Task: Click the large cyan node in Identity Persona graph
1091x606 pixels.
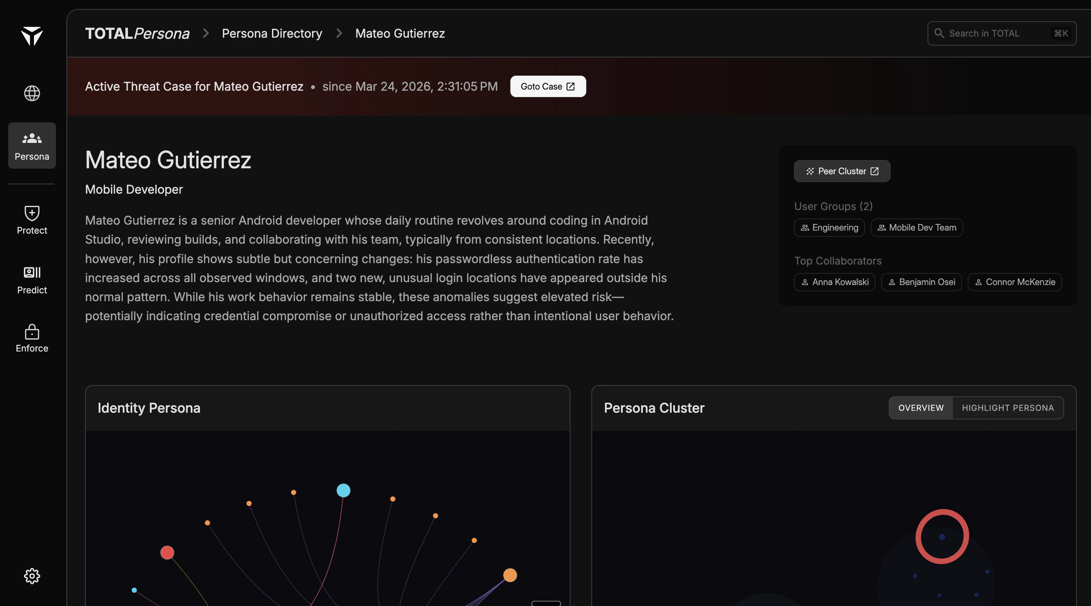Action: [343, 490]
